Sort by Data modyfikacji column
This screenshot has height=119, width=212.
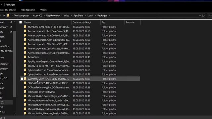(x=82, y=22)
